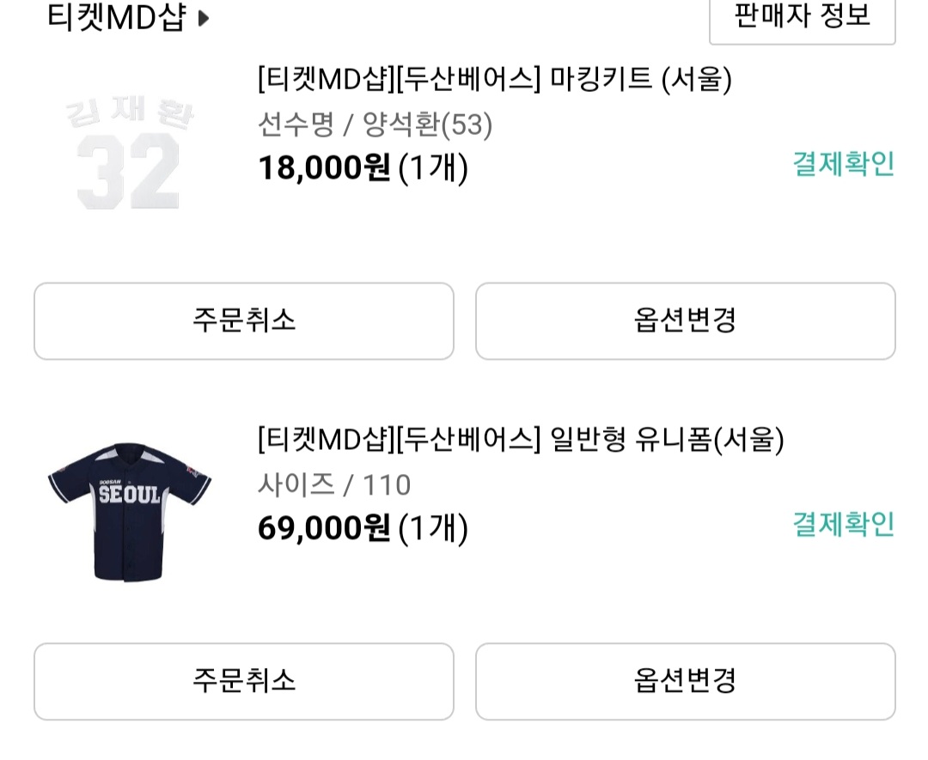
Task: Select the 사이즈 / 110 option text
Action: tap(334, 485)
